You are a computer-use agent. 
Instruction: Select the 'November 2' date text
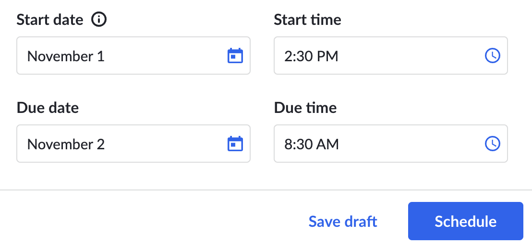(66, 145)
